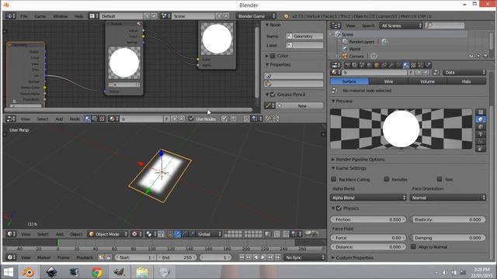Click the Friction value field
The height and width of the screenshot is (279, 497).
tap(368, 219)
